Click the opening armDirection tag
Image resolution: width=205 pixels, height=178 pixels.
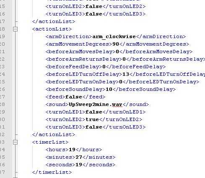click(x=69, y=36)
